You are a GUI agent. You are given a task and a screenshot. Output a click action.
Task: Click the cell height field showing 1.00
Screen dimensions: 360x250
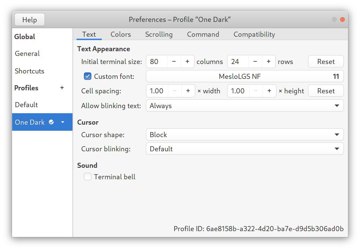tap(239, 91)
